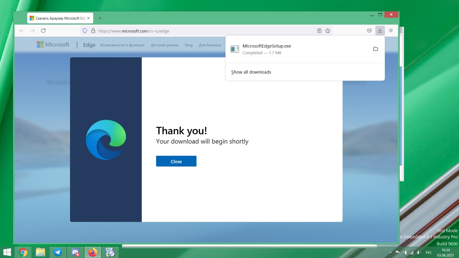
Task: Click Show all downloads
Action: 251,72
